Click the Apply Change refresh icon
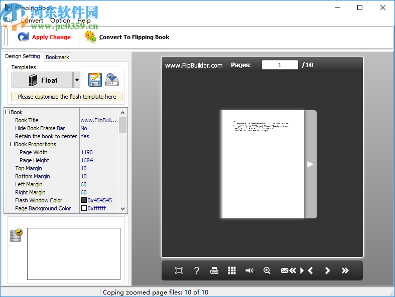The height and width of the screenshot is (297, 395). (23, 37)
